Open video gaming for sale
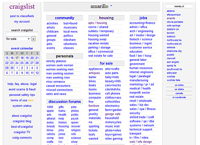200x145 pixels. coord(114,139)
